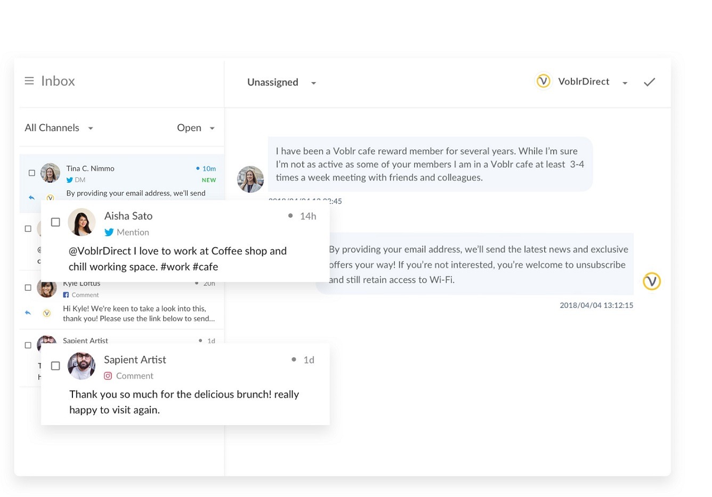The height and width of the screenshot is (497, 712).
Task: Click the NEW label on Tina's conversation
Action: pyautogui.click(x=209, y=180)
